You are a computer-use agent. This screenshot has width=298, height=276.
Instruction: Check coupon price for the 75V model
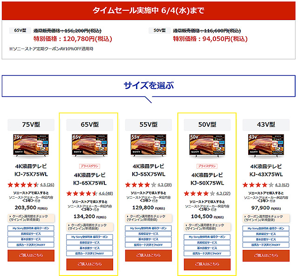(31, 218)
